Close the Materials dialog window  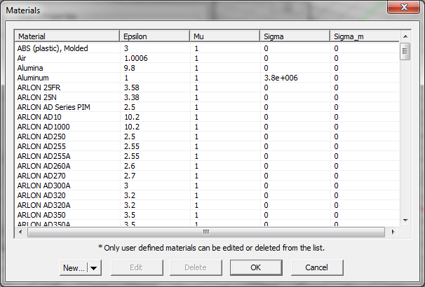coord(403,7)
